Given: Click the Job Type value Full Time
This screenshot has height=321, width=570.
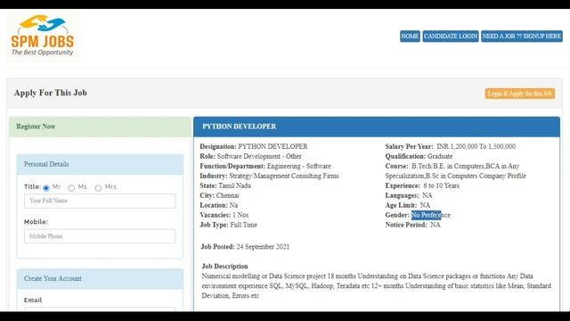Looking at the screenshot, I should 243,225.
